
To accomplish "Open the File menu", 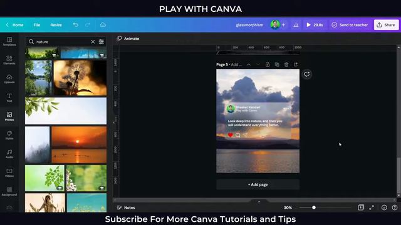I will click(x=37, y=25).
